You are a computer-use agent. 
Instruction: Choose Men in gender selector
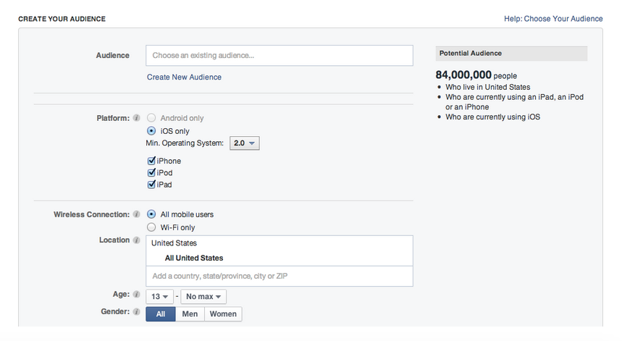[190, 314]
